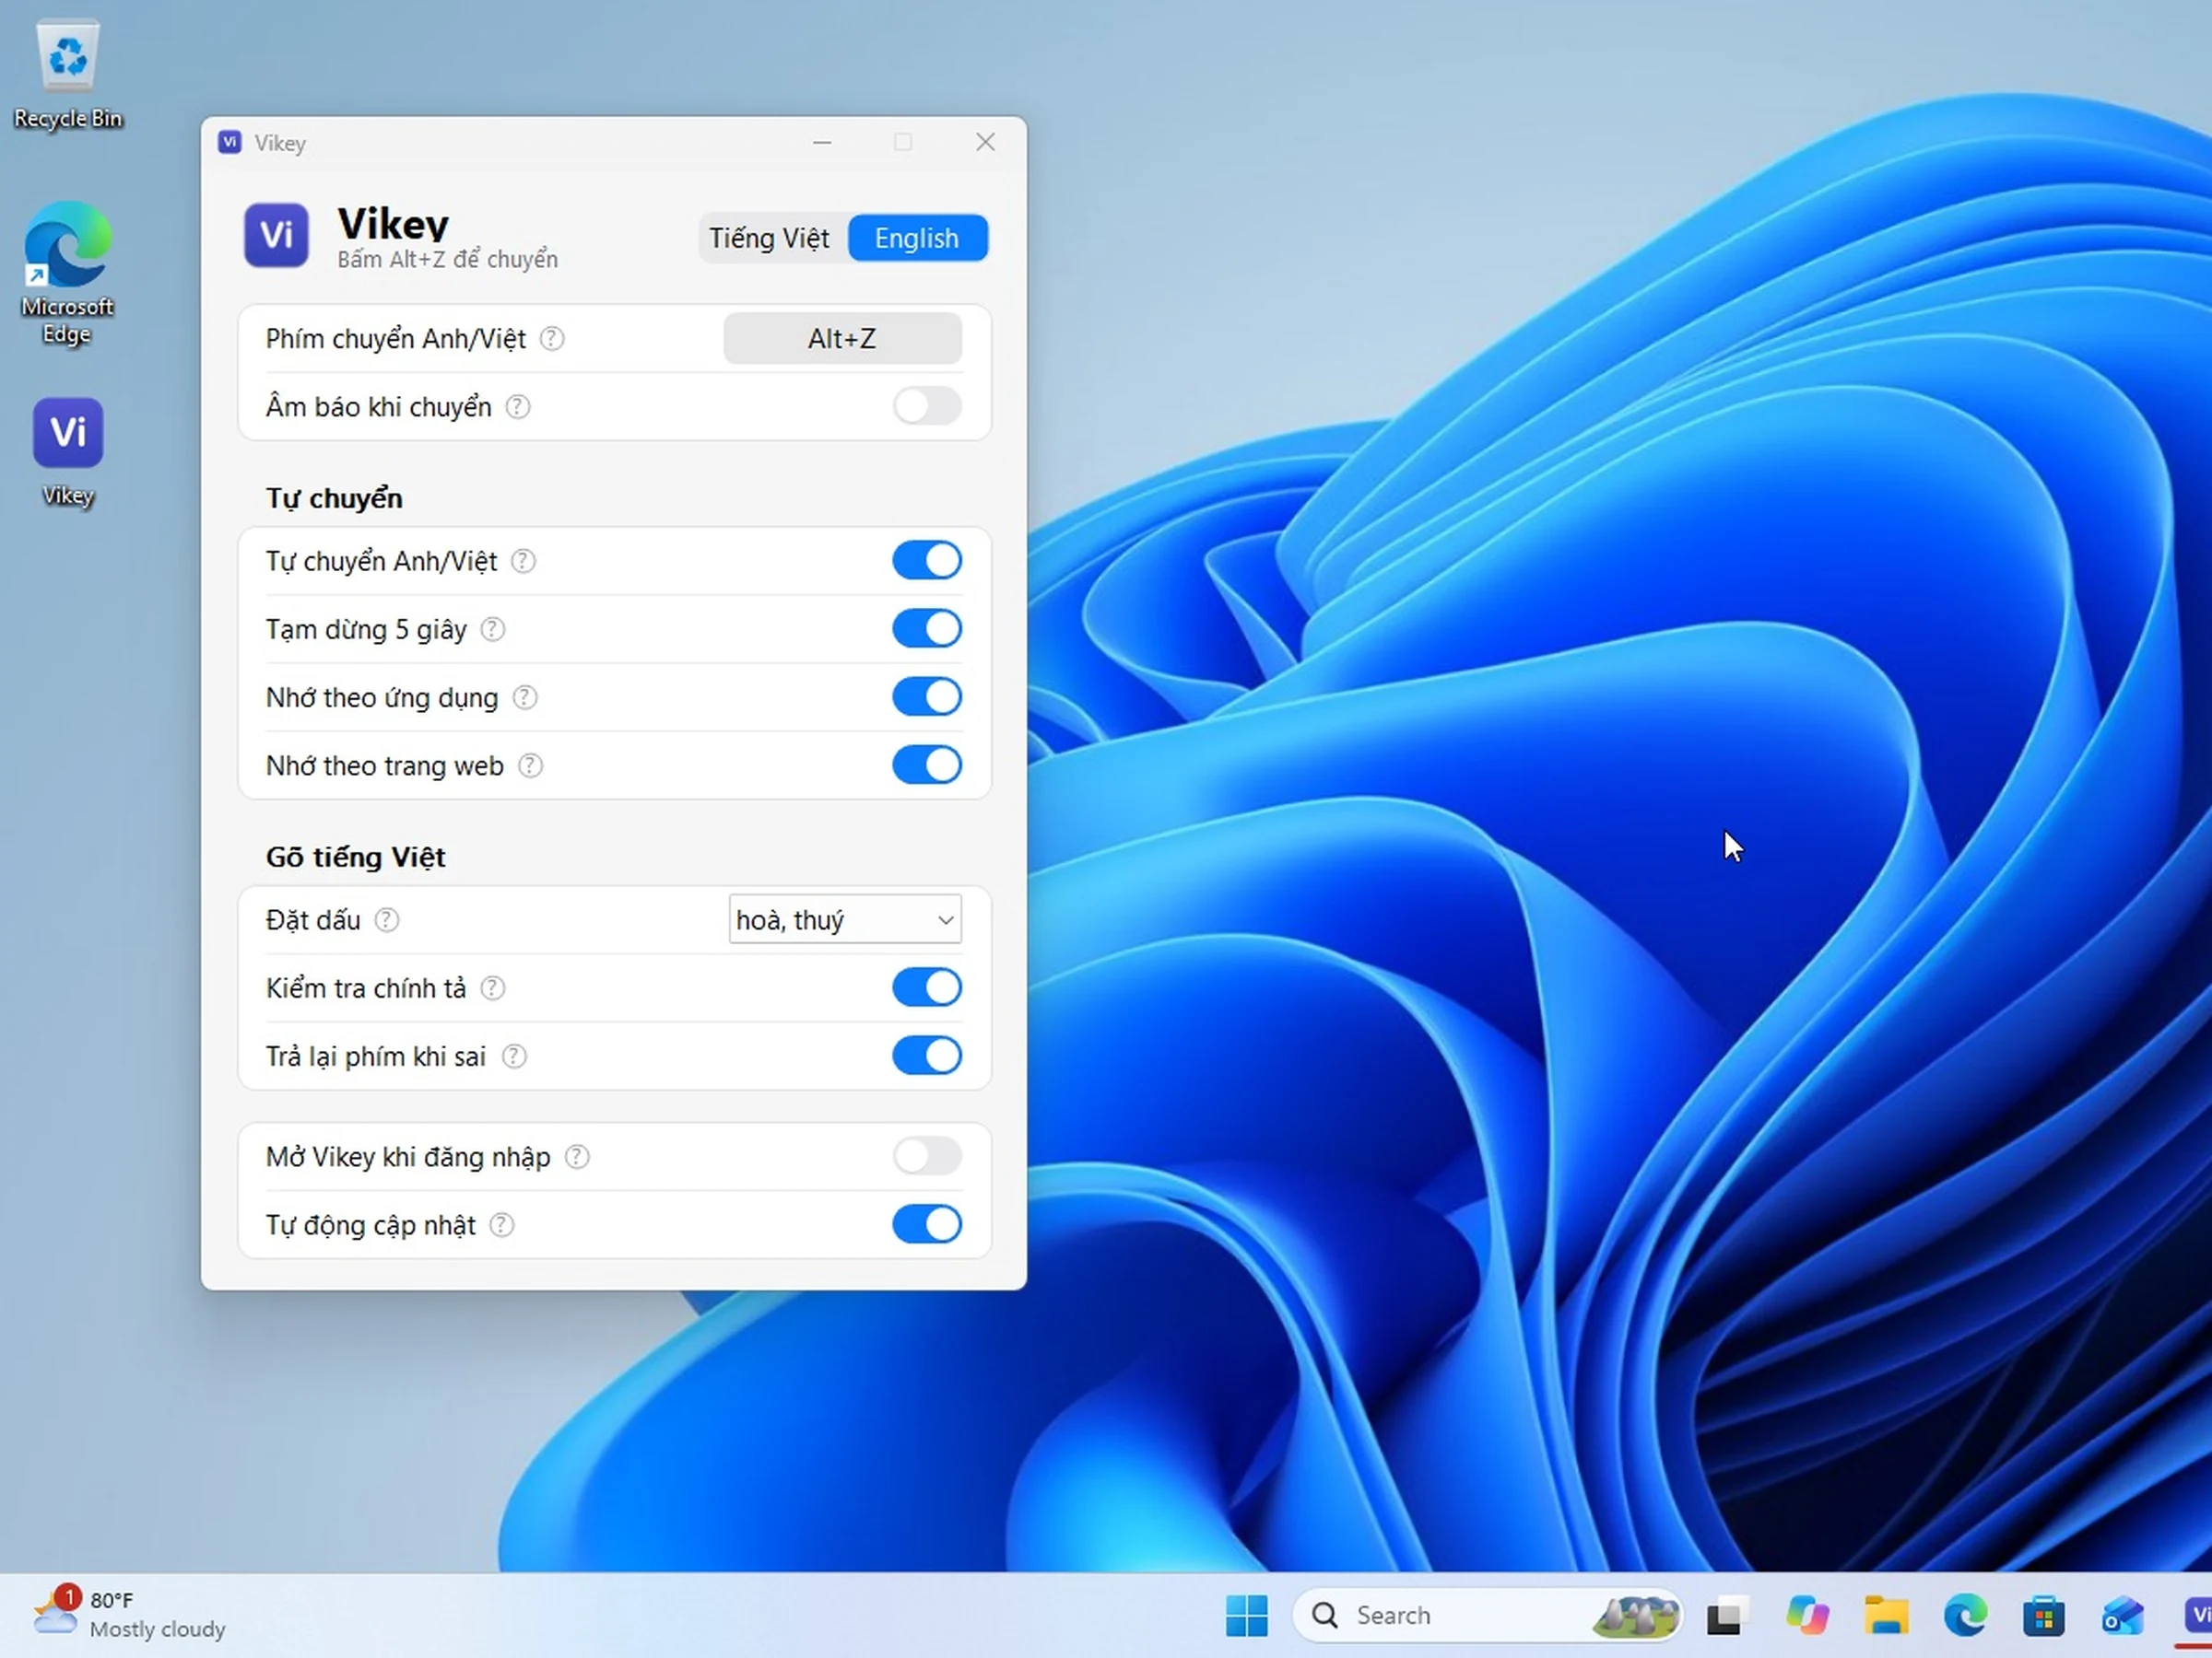Click the Vikey logo in the app header
The width and height of the screenshot is (2212, 1658).
point(276,236)
